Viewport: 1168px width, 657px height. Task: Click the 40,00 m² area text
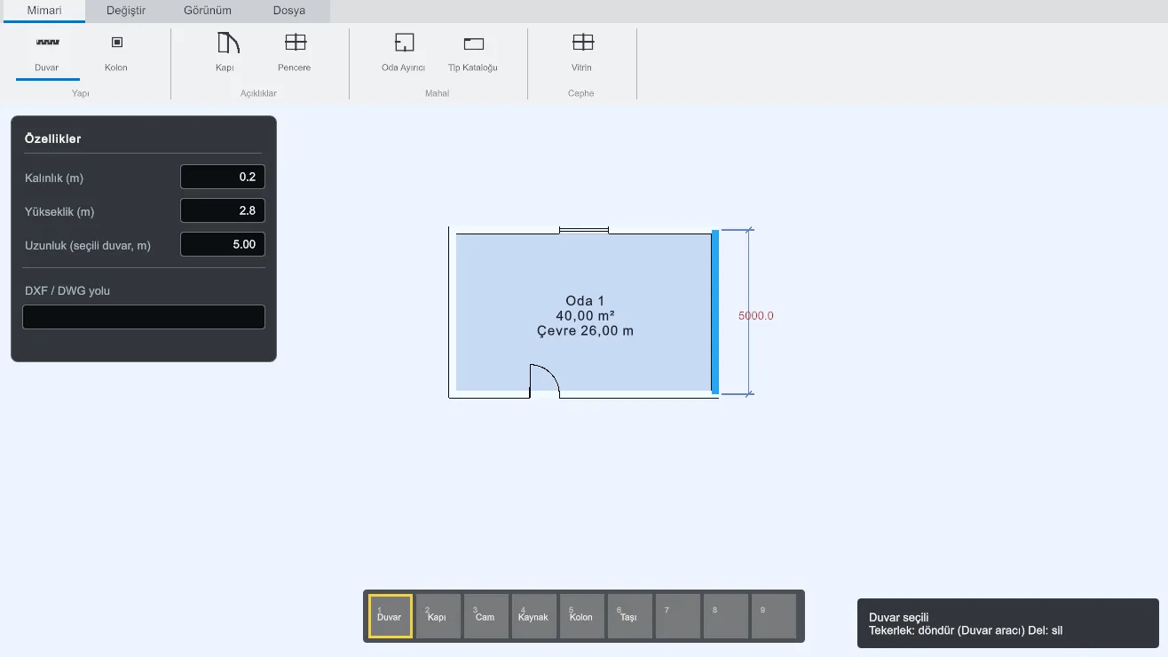click(x=586, y=316)
